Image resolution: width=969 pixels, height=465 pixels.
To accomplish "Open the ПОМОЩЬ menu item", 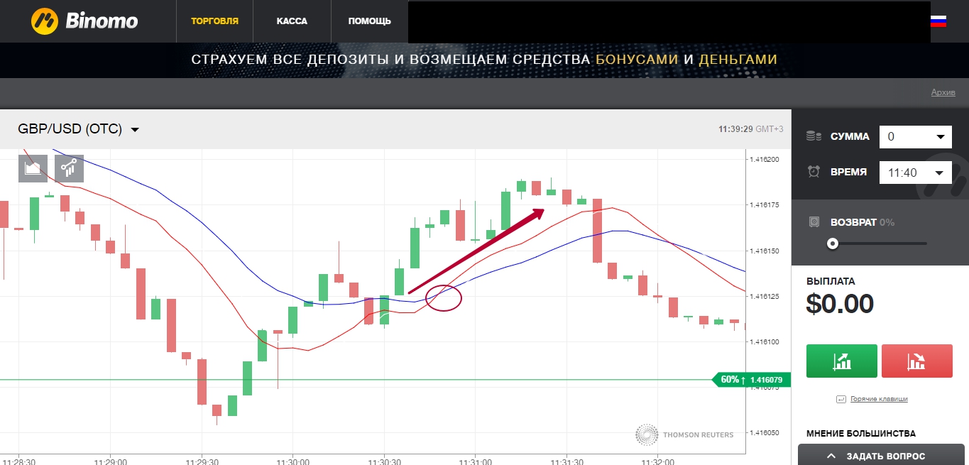I will [369, 21].
